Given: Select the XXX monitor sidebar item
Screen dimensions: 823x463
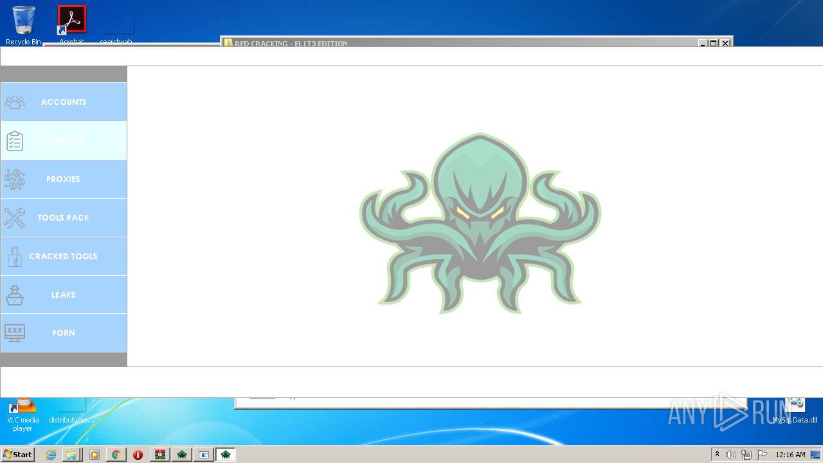Looking at the screenshot, I should click(x=64, y=332).
